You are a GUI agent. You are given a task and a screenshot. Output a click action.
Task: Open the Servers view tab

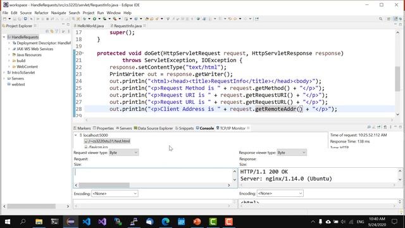124,128
